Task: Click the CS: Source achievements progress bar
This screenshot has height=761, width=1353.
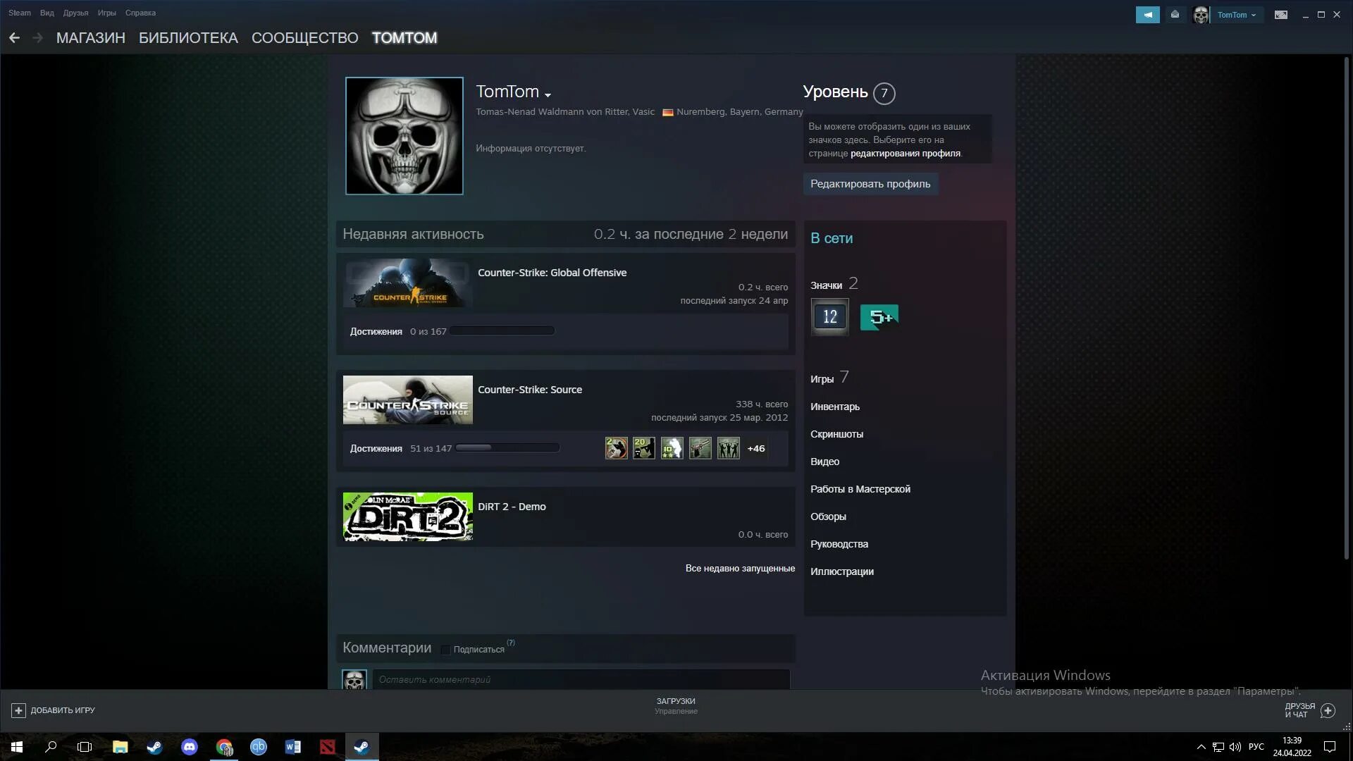Action: [507, 447]
